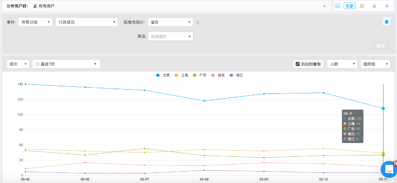Click the 北京 data point at 05-08

coord(204,101)
